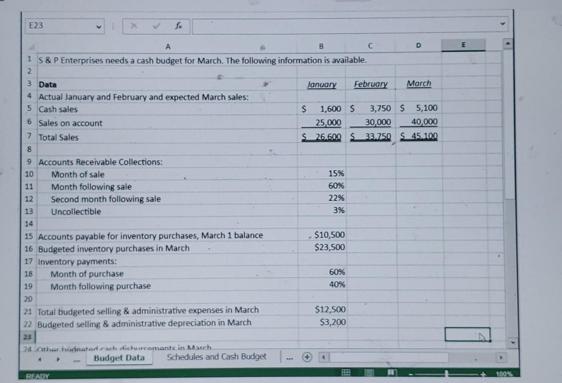Select the selected cell E23
This screenshot has height=383, width=562.
click(x=467, y=334)
